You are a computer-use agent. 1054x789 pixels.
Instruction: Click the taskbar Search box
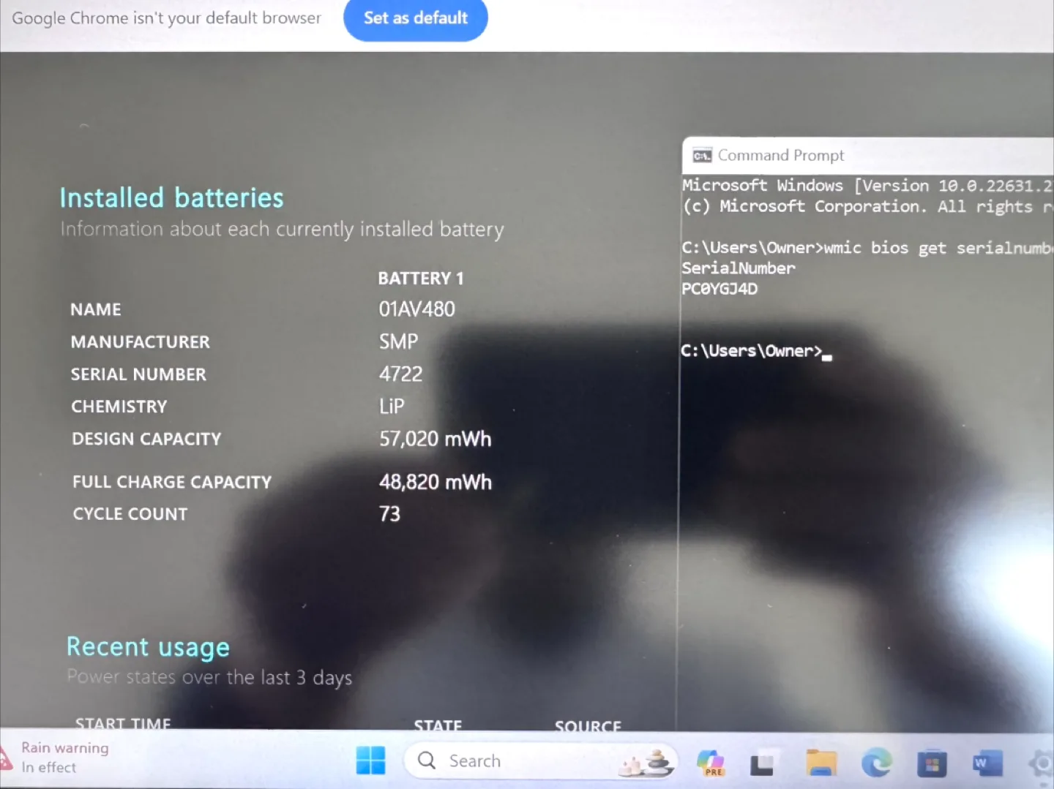[512, 761]
